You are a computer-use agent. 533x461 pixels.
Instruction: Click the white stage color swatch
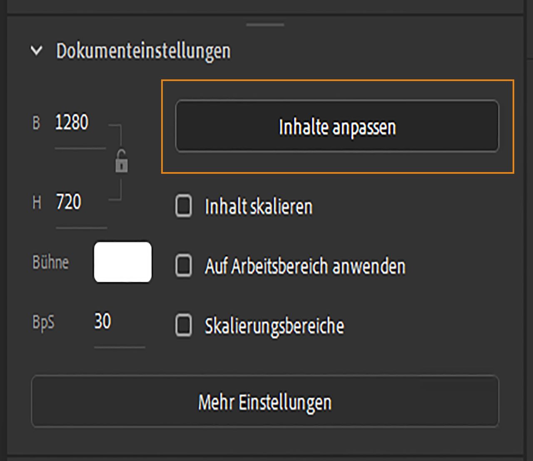[123, 262]
